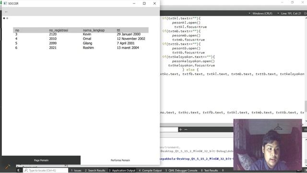
Task: Click the plus zoom button in output pane
Action: [180, 129]
